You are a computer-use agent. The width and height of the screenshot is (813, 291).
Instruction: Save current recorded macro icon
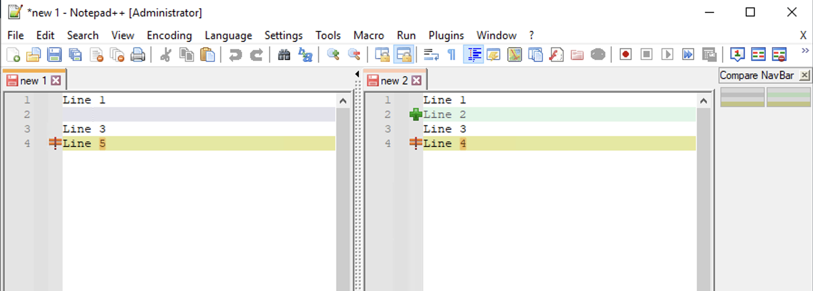pos(709,55)
